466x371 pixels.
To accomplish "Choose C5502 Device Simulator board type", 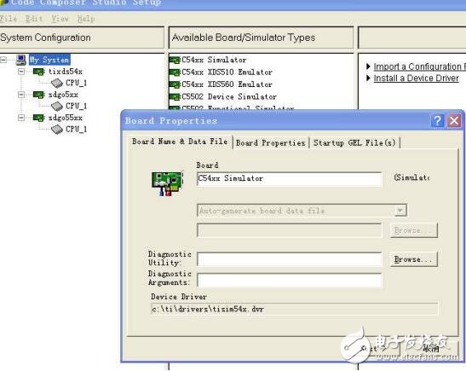I will (x=223, y=96).
